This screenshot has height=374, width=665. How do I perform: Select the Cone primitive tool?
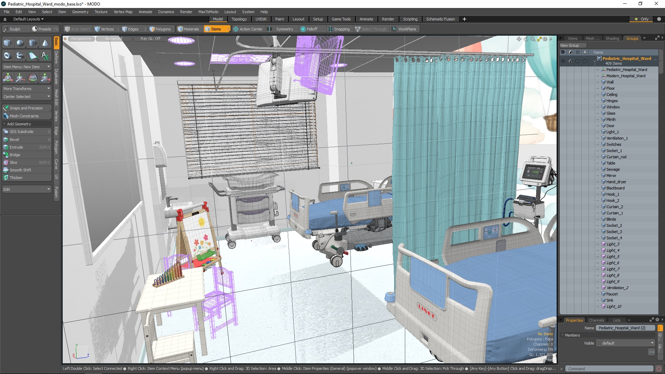tap(45, 43)
